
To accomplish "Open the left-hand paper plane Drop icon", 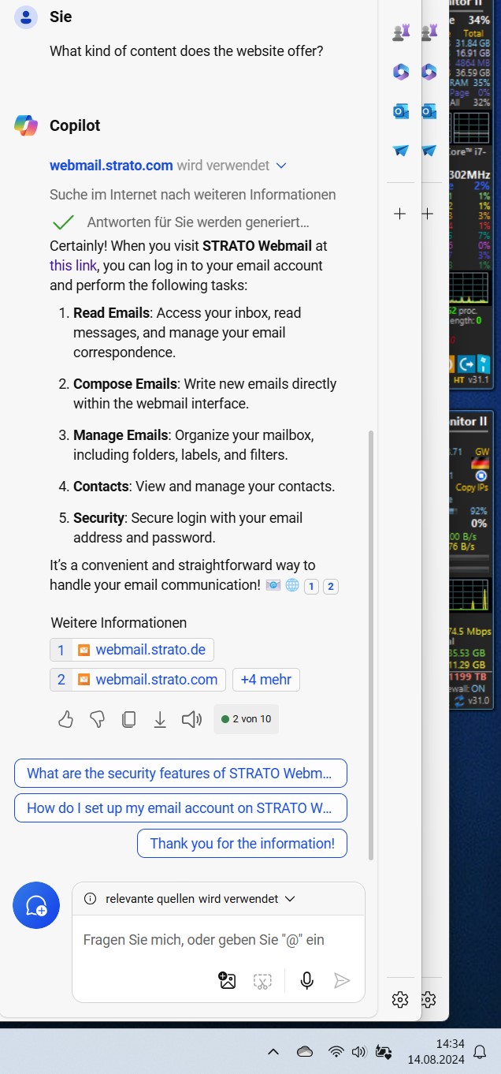I will click(x=401, y=150).
